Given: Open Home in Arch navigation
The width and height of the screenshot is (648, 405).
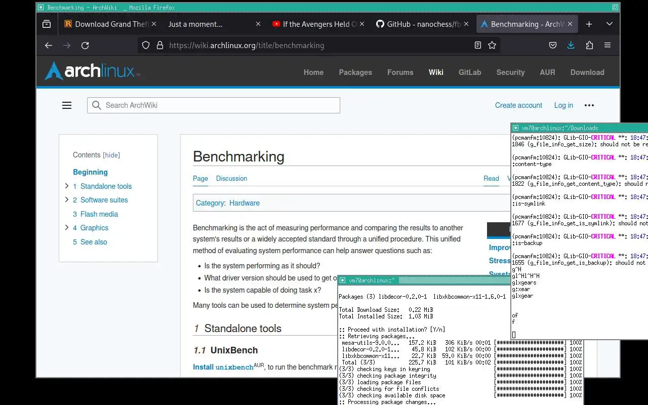Looking at the screenshot, I should [x=313, y=72].
